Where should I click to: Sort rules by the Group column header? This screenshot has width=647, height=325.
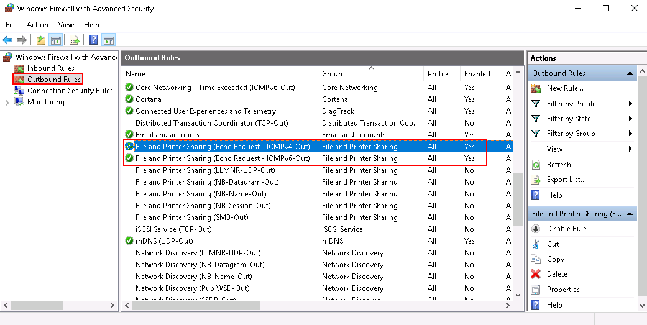[x=372, y=74]
